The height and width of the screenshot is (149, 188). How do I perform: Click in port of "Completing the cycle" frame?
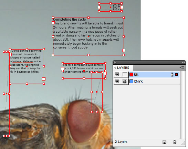53,23
